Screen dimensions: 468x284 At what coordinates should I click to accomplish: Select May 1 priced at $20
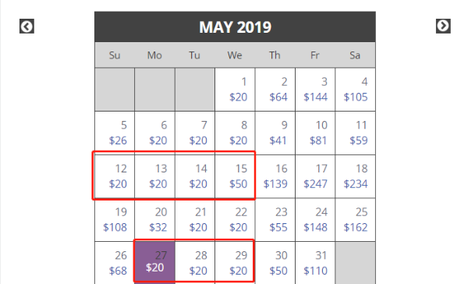235,89
